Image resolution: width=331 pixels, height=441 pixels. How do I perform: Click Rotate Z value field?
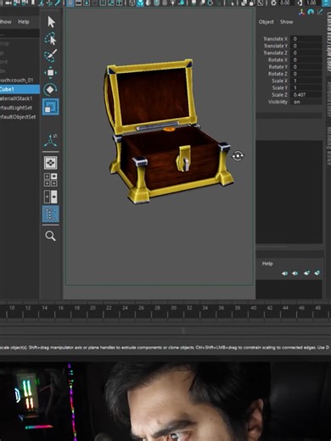click(306, 74)
